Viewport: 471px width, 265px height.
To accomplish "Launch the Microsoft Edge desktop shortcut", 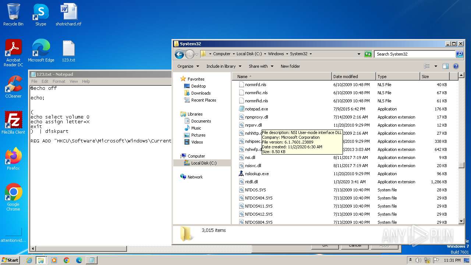I will 41,51.
